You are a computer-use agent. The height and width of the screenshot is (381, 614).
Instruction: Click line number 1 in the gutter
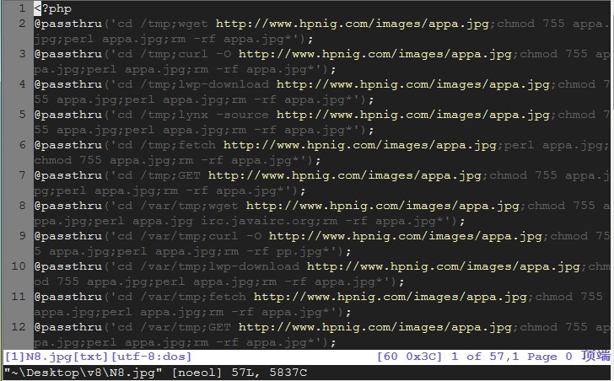point(22,8)
